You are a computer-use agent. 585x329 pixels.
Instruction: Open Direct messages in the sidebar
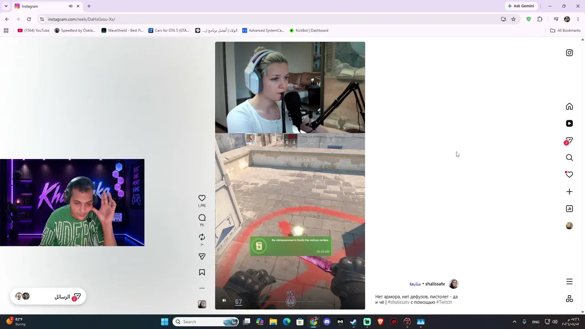point(569,141)
